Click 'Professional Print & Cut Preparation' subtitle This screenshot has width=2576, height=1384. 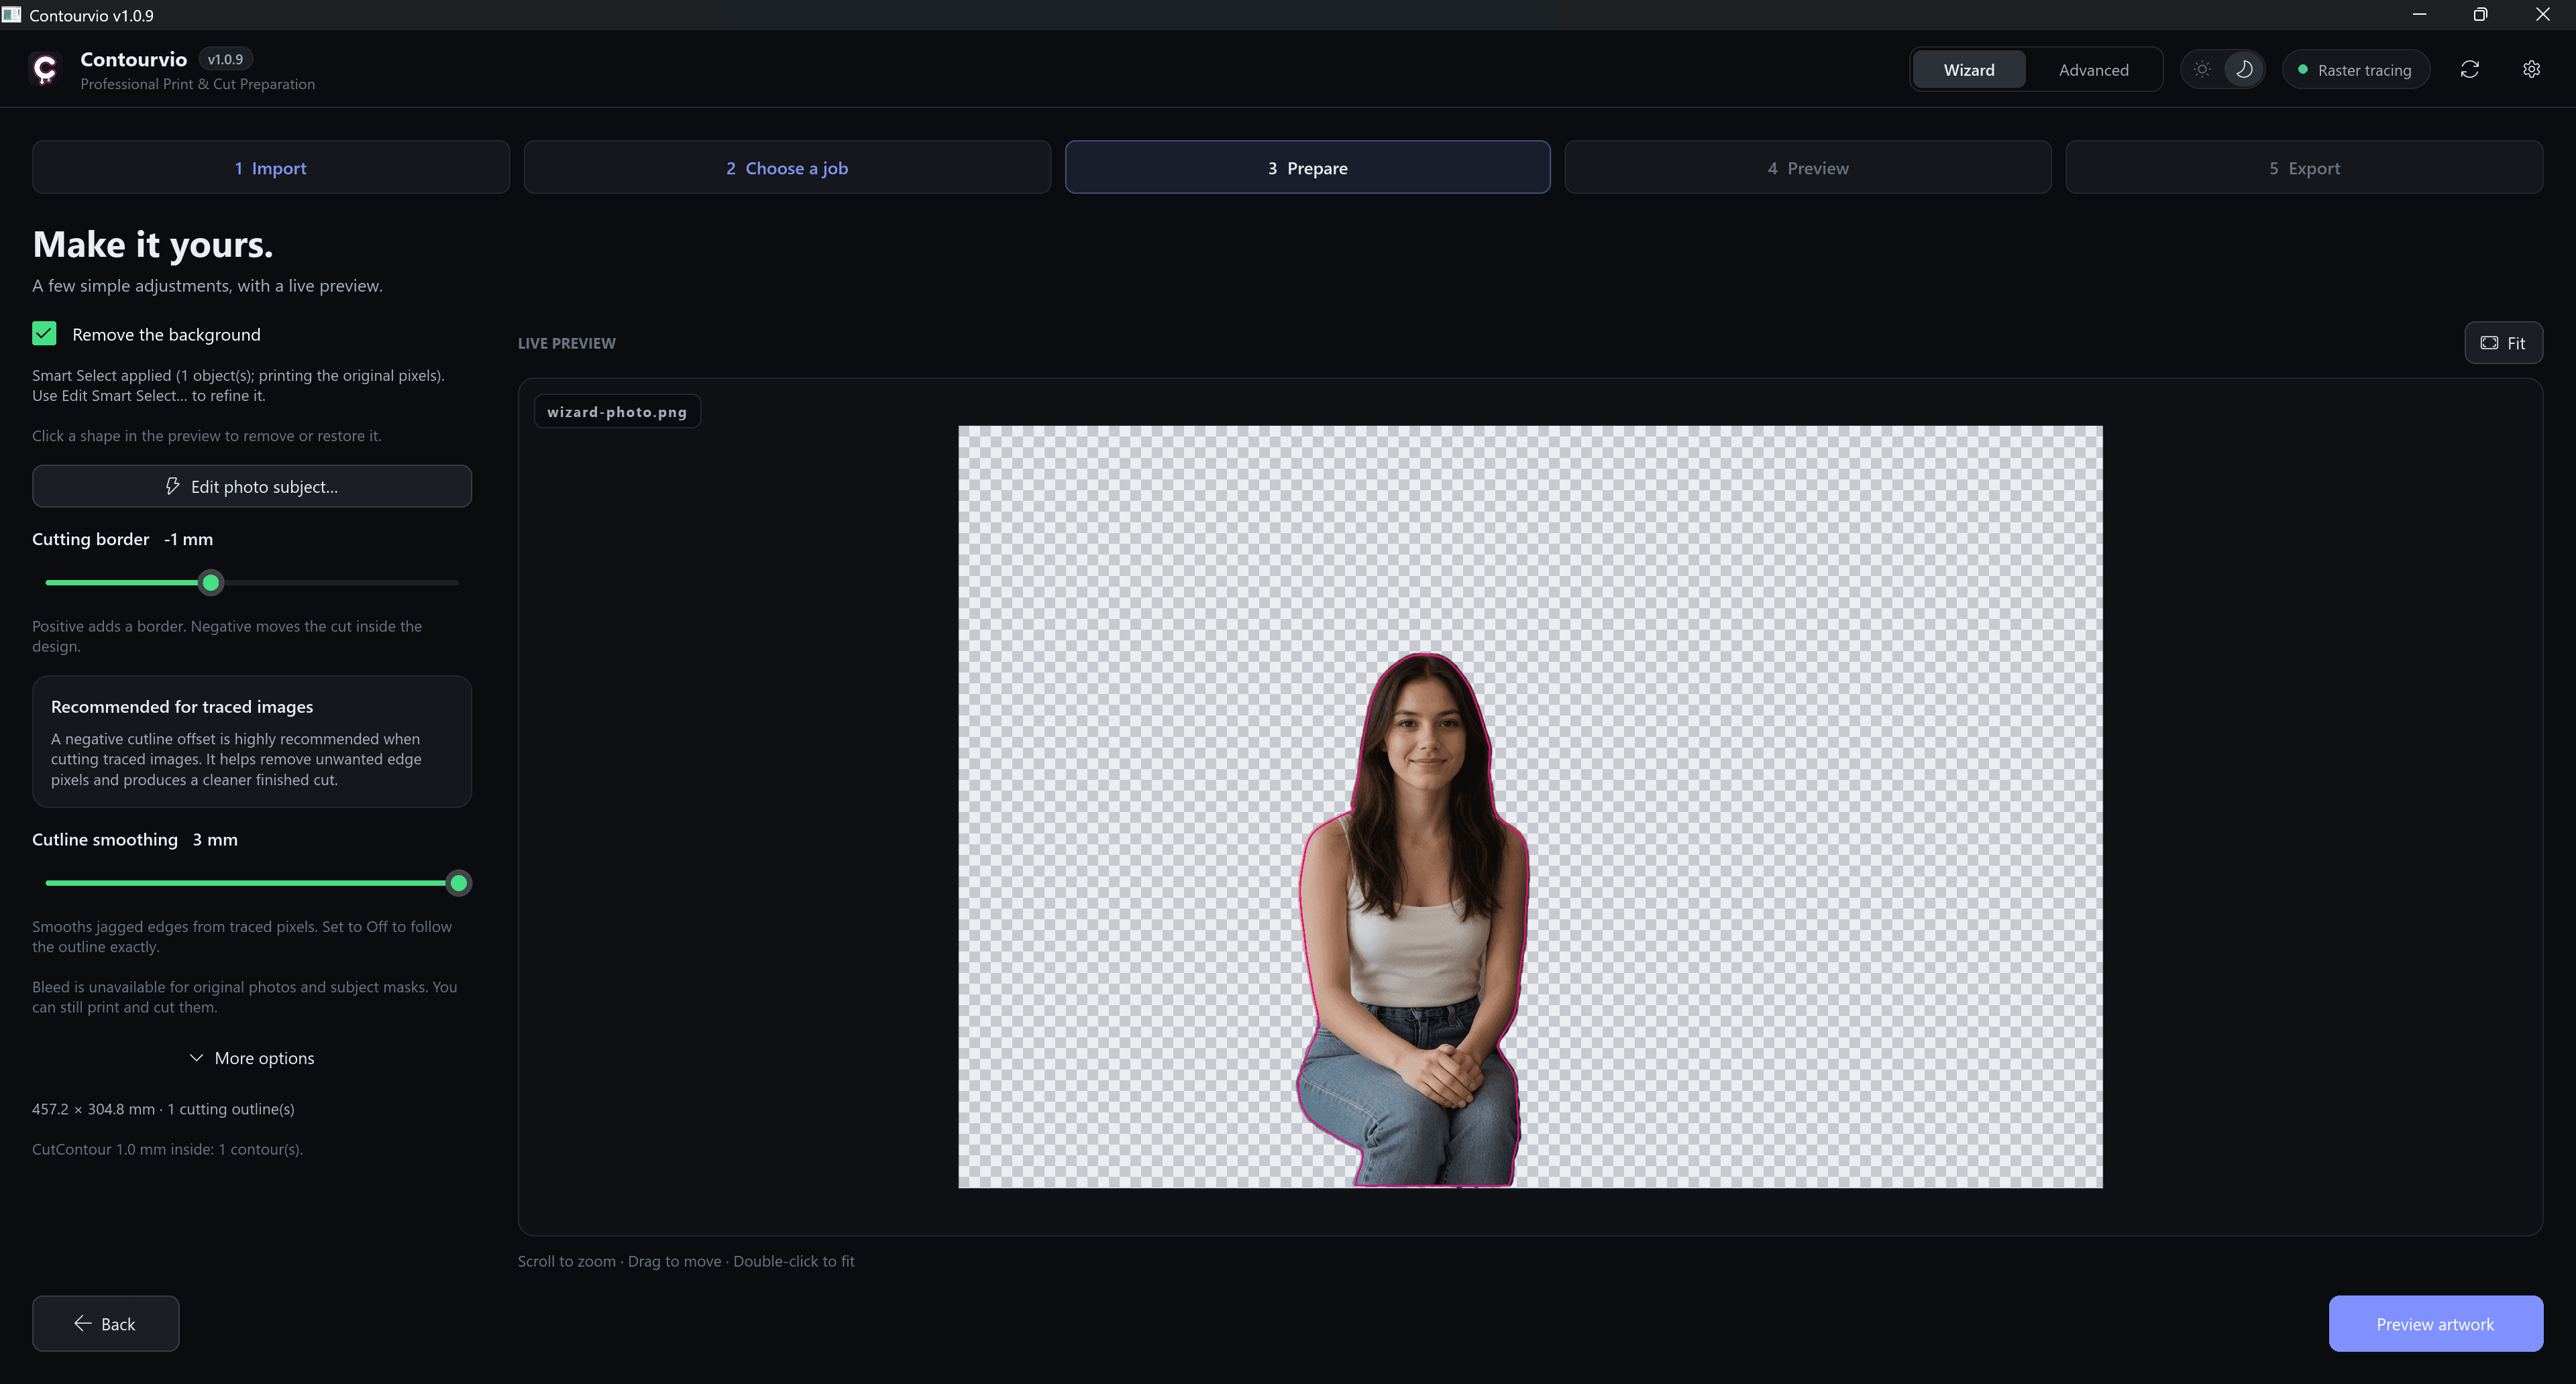(198, 84)
